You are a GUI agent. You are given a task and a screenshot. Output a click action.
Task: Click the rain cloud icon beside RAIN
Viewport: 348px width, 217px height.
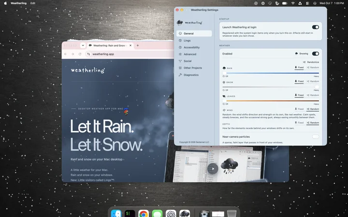click(x=224, y=68)
